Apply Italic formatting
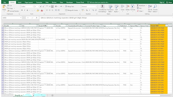The height and width of the screenshot is (97, 173). point(24,10)
